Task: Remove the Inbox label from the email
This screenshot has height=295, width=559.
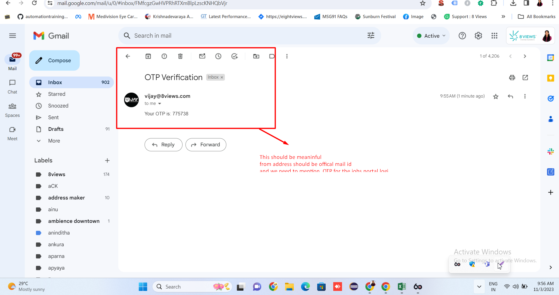Action: [x=222, y=77]
